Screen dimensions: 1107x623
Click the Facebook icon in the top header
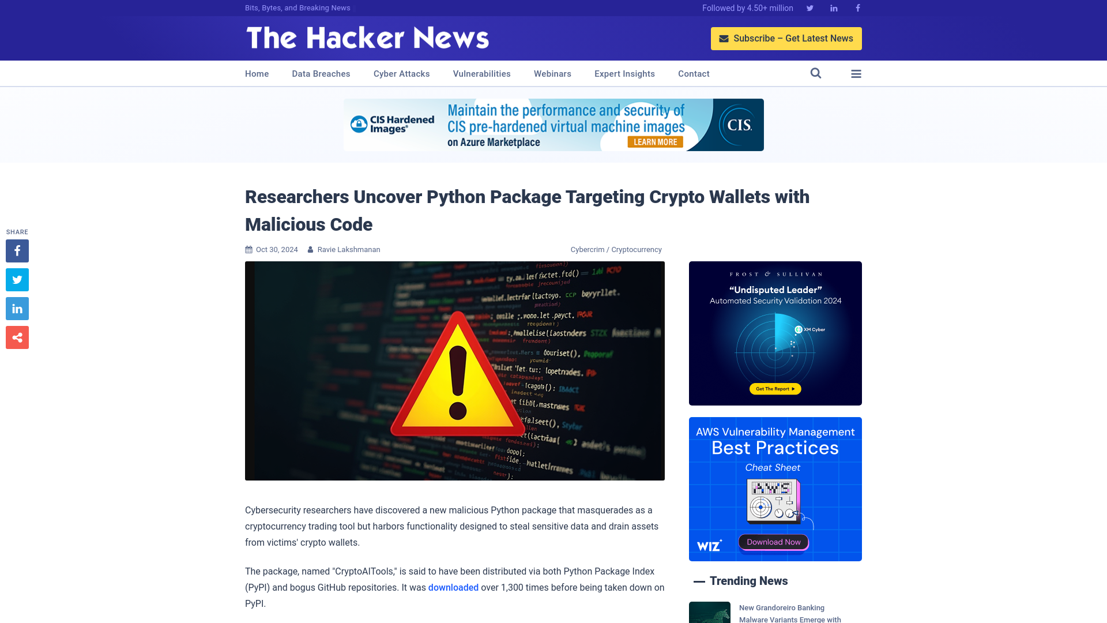pyautogui.click(x=857, y=7)
